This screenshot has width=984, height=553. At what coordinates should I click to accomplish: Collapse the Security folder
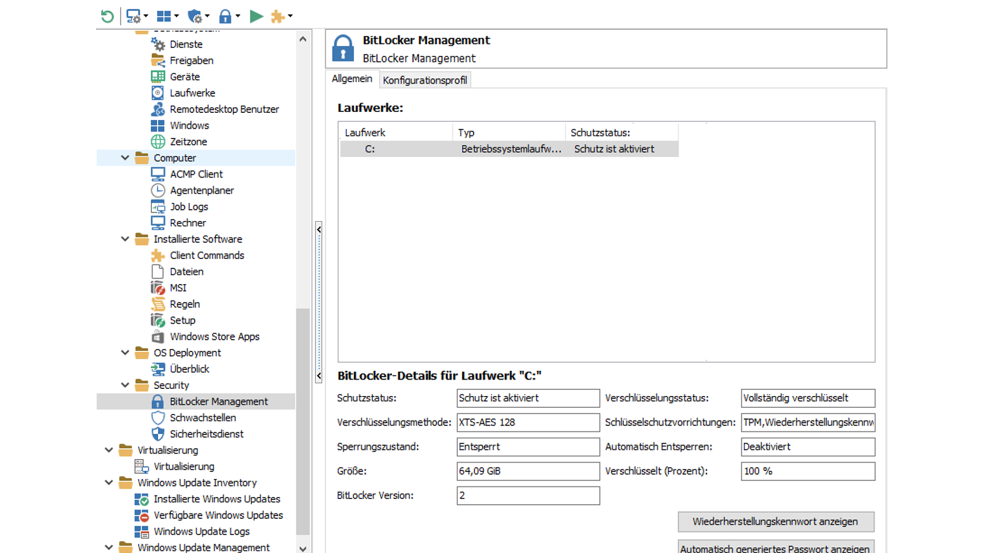[125, 385]
